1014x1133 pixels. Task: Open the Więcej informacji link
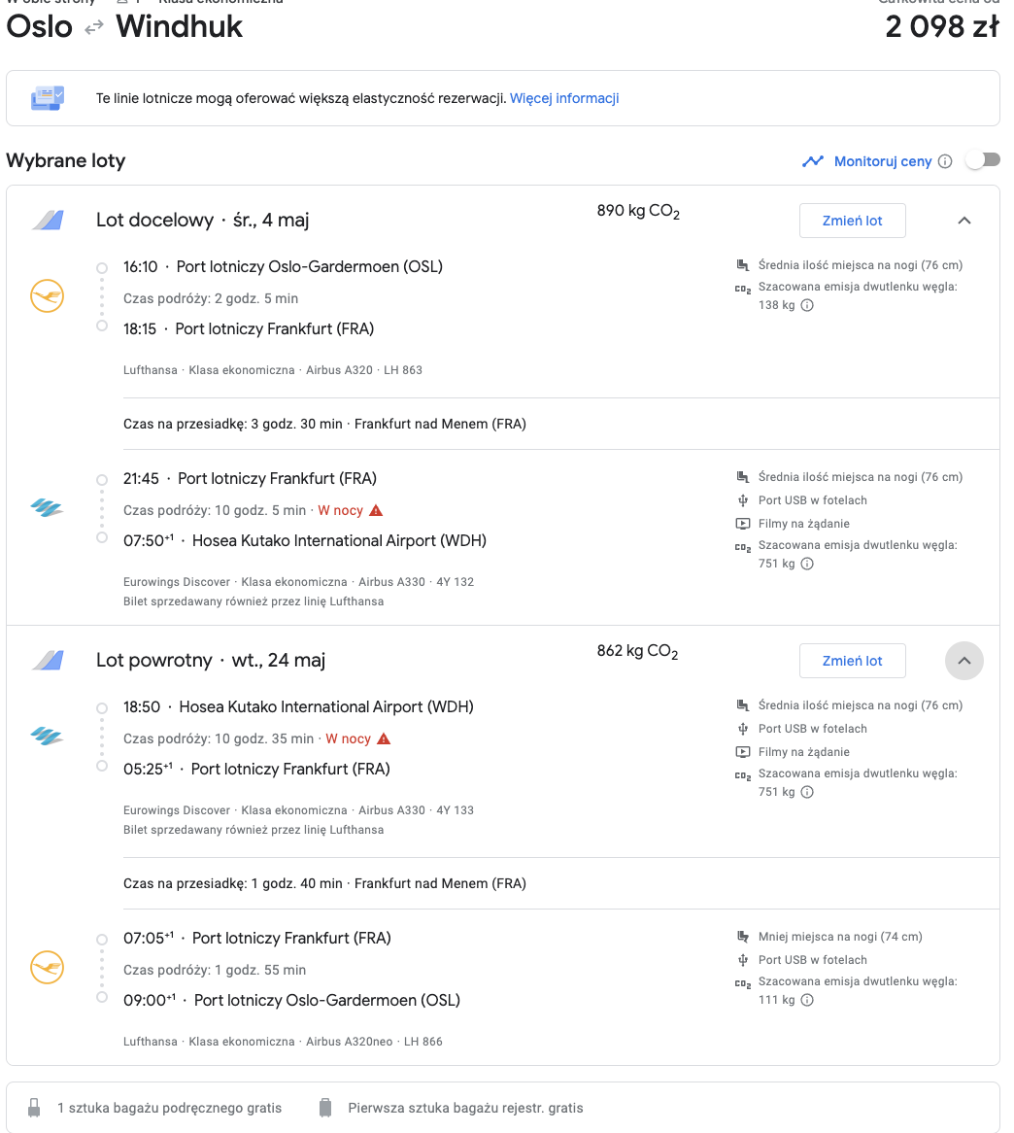tap(564, 98)
